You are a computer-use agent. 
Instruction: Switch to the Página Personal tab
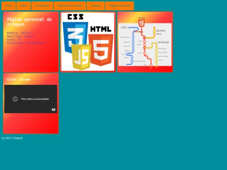pyautogui.click(x=119, y=6)
